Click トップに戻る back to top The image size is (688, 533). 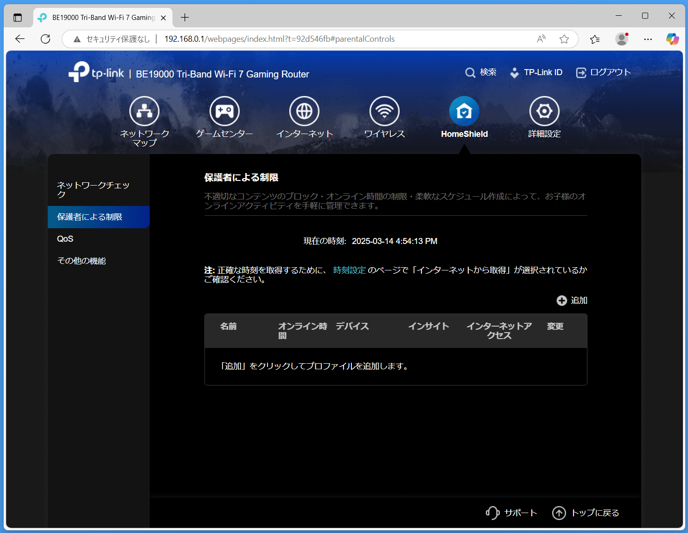[x=586, y=513]
